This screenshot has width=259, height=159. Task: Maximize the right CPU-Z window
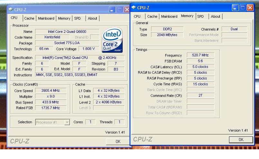(x=243, y=8)
